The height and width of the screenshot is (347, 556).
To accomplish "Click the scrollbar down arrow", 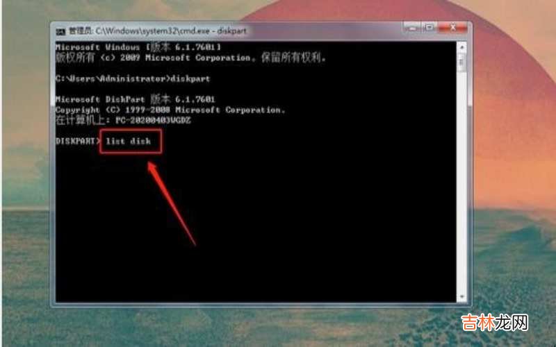I will [x=461, y=297].
